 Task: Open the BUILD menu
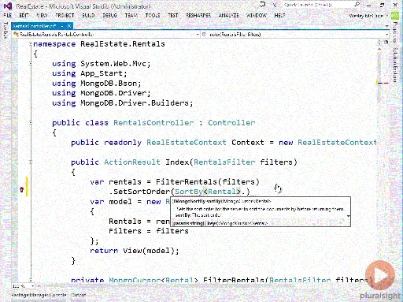(x=88, y=15)
